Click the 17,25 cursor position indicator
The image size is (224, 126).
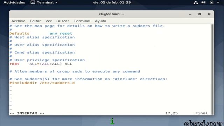point(171,113)
